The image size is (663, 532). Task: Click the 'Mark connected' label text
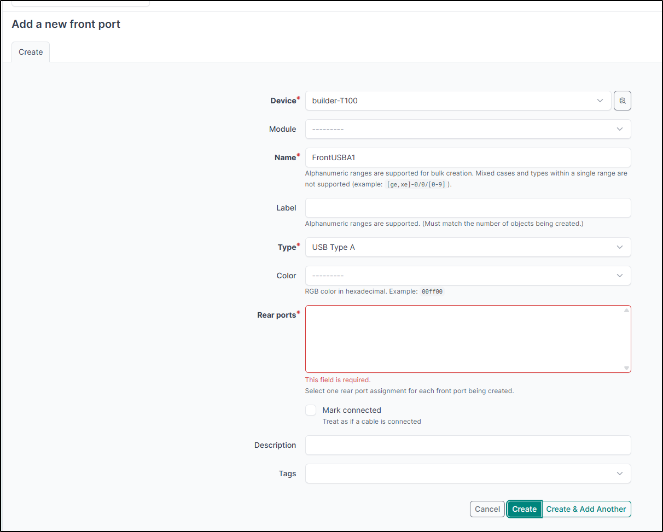click(351, 410)
